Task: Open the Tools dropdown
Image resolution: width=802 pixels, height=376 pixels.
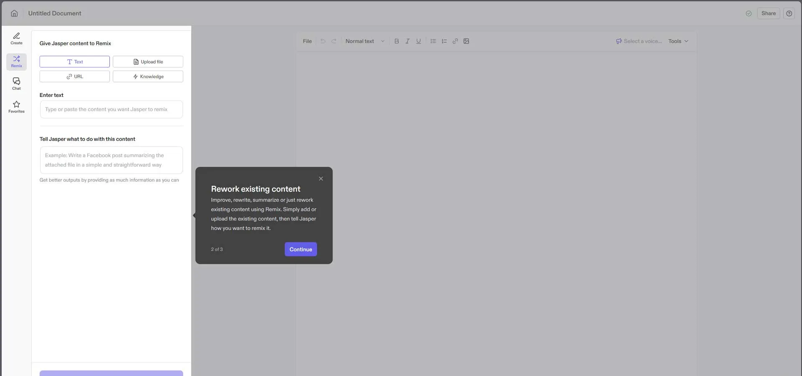Action: pyautogui.click(x=678, y=41)
